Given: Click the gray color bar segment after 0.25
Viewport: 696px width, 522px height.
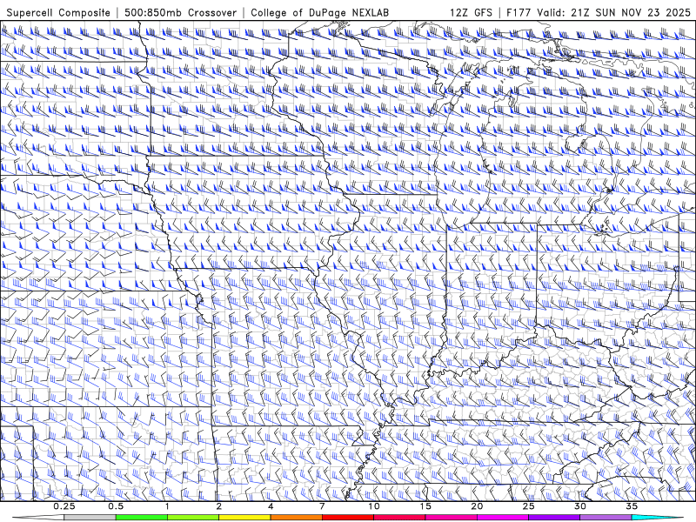Looking at the screenshot, I should 90,518.
